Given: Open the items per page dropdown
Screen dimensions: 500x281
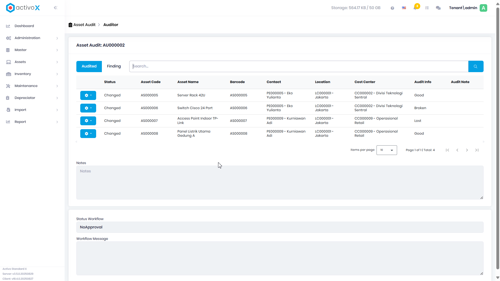Looking at the screenshot, I should click(x=387, y=150).
